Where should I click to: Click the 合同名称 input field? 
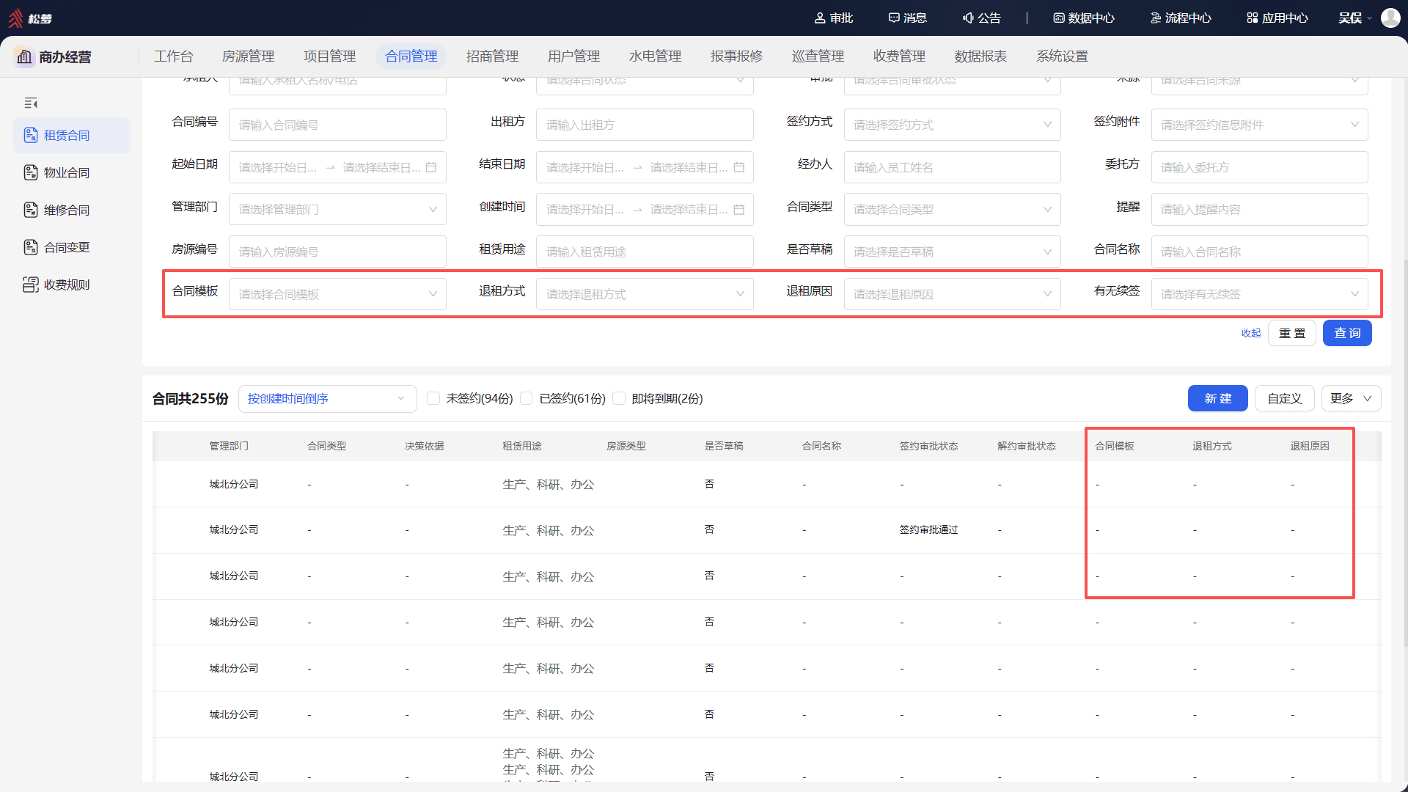point(1259,252)
